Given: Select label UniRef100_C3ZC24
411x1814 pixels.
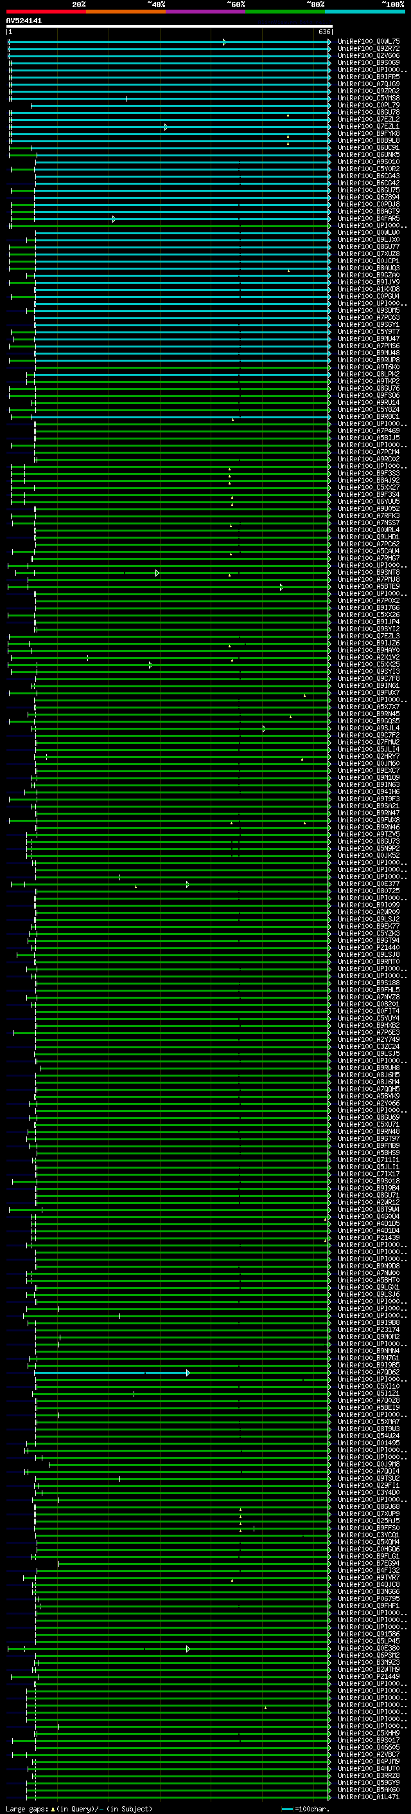Looking at the screenshot, I should tap(369, 1046).
